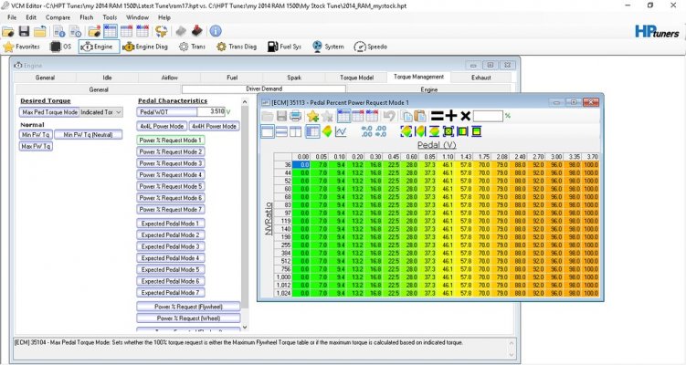Split table view vertically icon

[295, 131]
